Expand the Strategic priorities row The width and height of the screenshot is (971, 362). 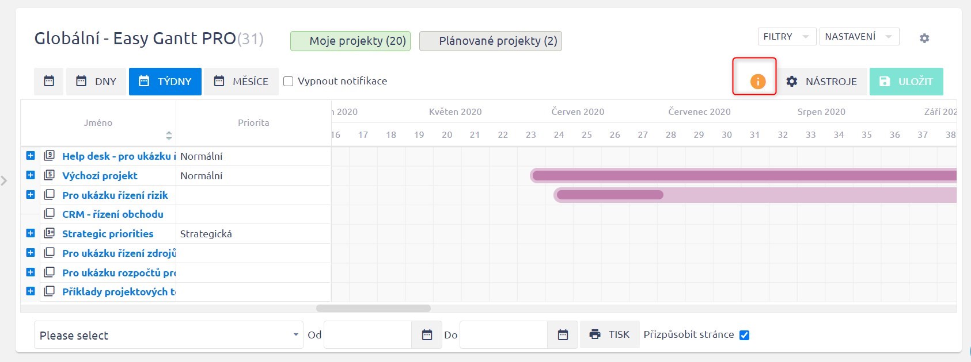point(31,233)
